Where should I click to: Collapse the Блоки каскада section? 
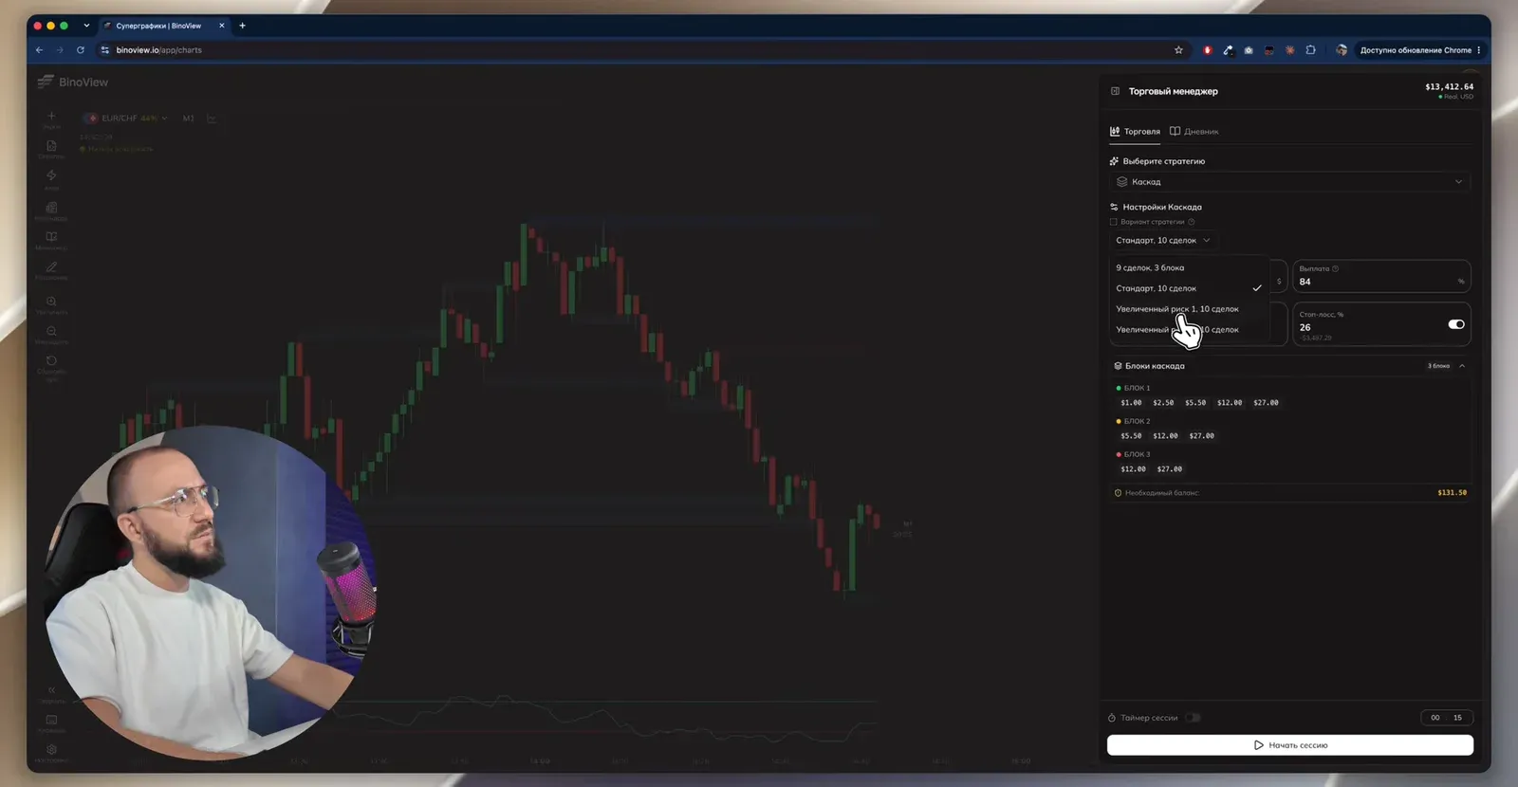click(x=1462, y=366)
